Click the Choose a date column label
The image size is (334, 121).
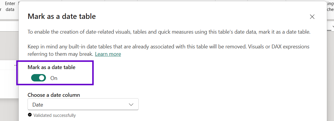(54, 95)
